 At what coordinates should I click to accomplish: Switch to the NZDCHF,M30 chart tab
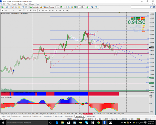point(37,116)
